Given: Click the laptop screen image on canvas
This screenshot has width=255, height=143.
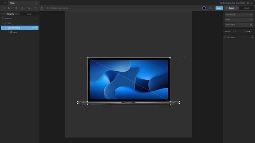Looking at the screenshot, I should tap(129, 80).
